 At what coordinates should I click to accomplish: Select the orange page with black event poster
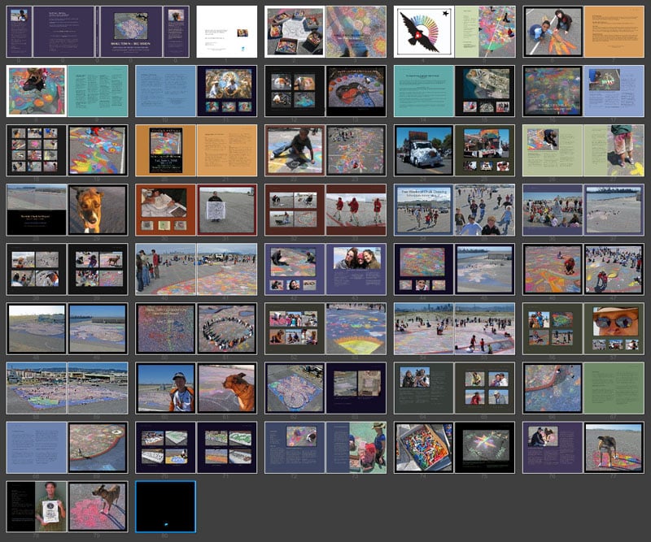point(166,150)
